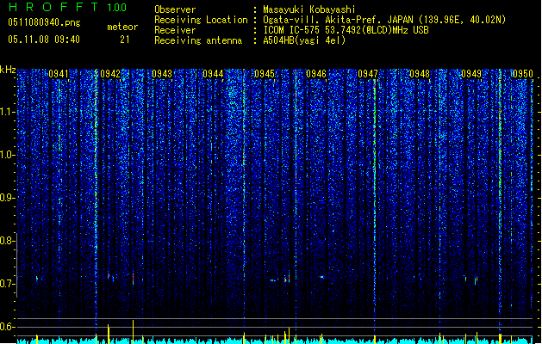Screen dimensions: 542x344
Task: Select the Ogata-vill. Akita-Pref. JAPAN location text
Action: tap(384, 20)
